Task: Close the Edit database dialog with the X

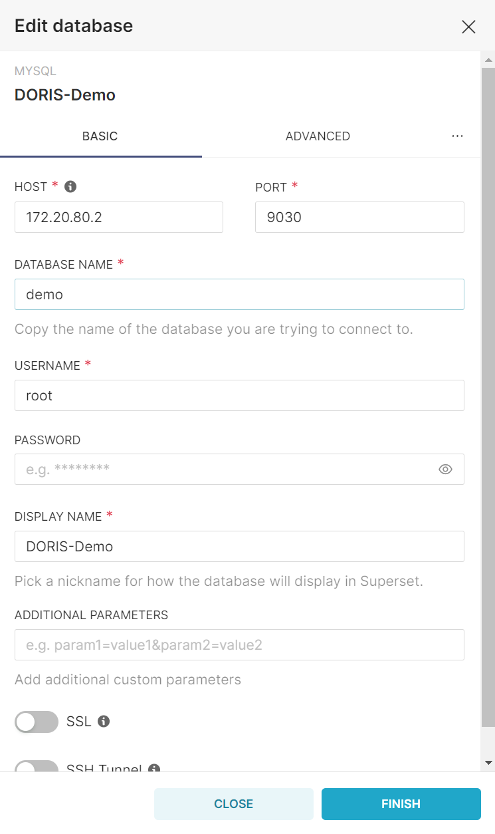Action: 468,27
